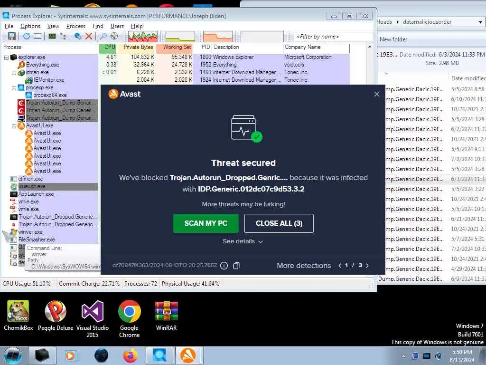Click the crosshair Find Window's Process icon
486x365 pixels.
(x=114, y=36)
